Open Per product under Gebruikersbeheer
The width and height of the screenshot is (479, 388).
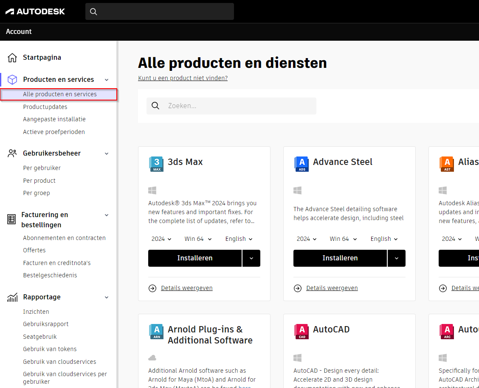click(x=39, y=181)
